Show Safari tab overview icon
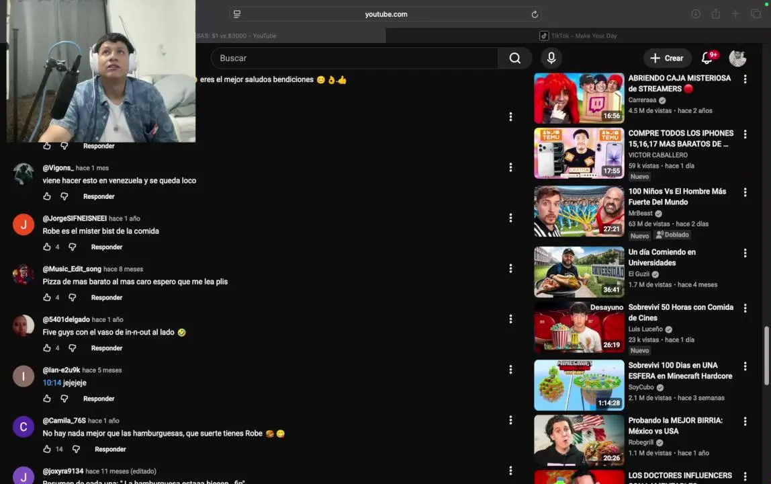 click(x=756, y=14)
